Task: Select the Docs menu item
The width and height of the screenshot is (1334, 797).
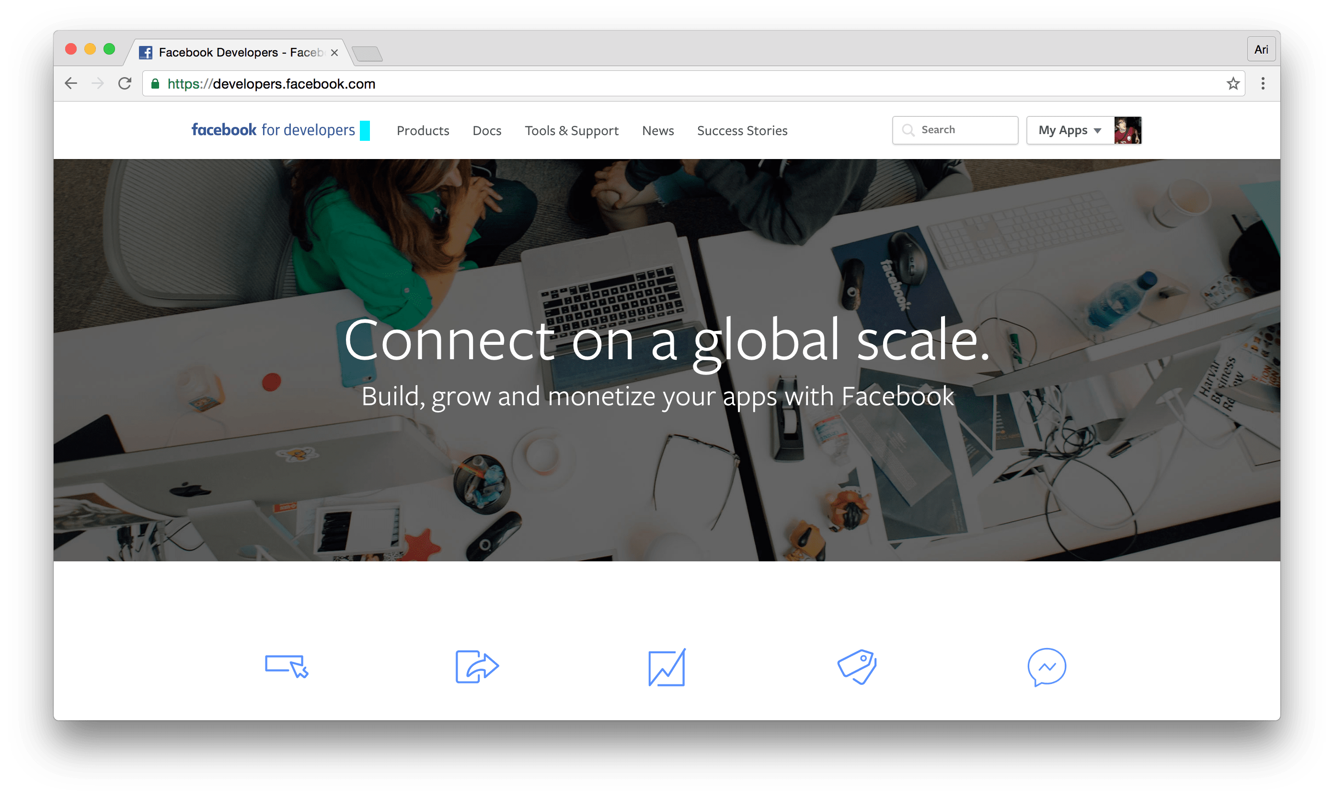Action: tap(487, 130)
